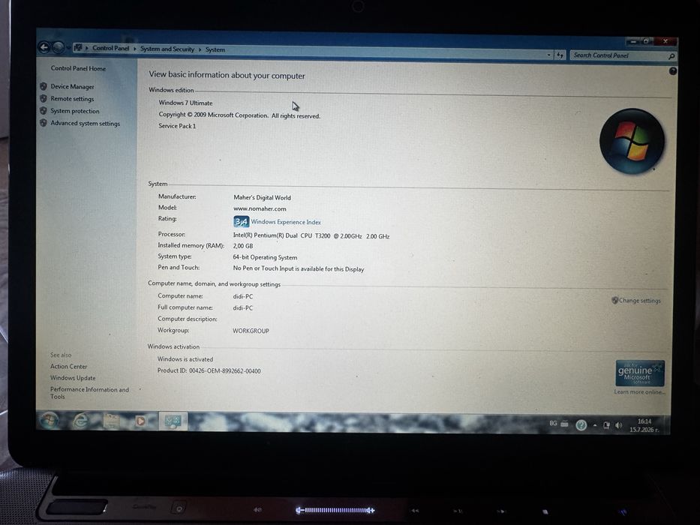
Task: Select the Product ID 00426-OEM-8992662-00400 text
Action: tap(209, 370)
